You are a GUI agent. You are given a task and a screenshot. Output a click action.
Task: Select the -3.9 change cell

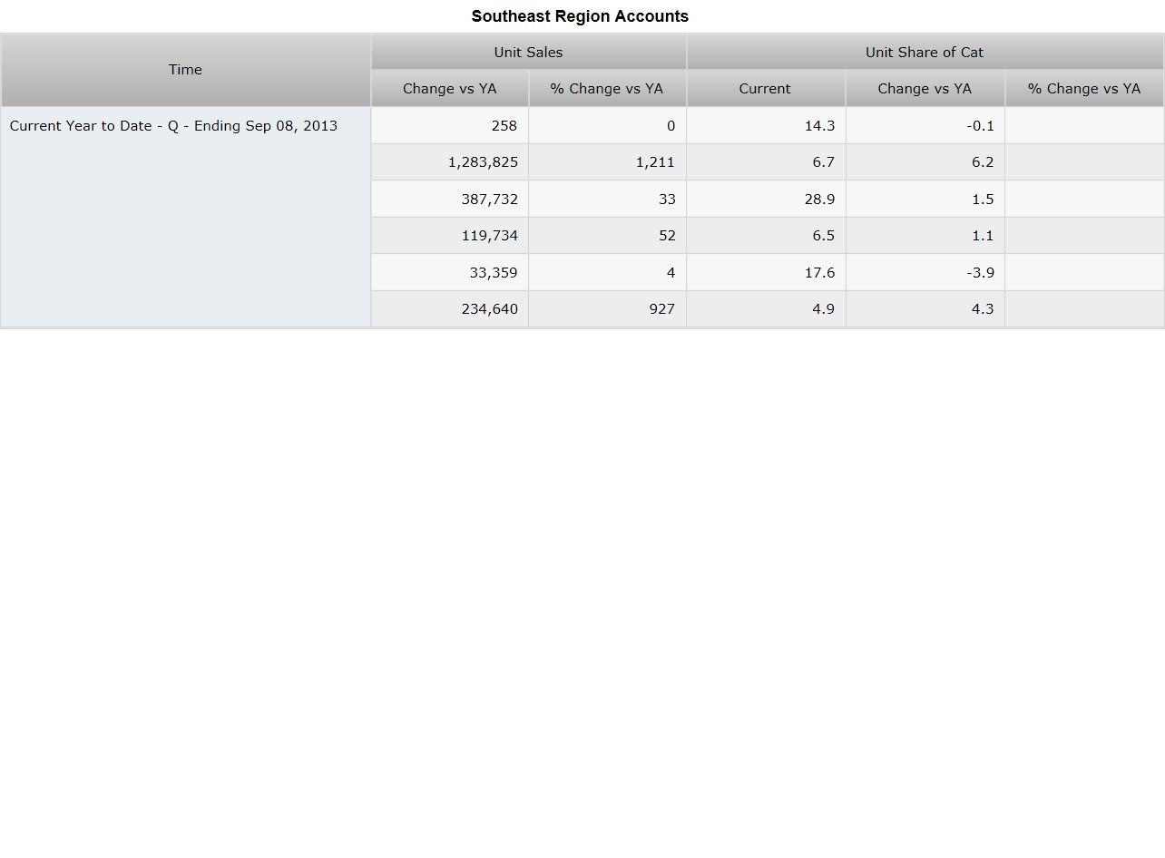[x=925, y=272]
